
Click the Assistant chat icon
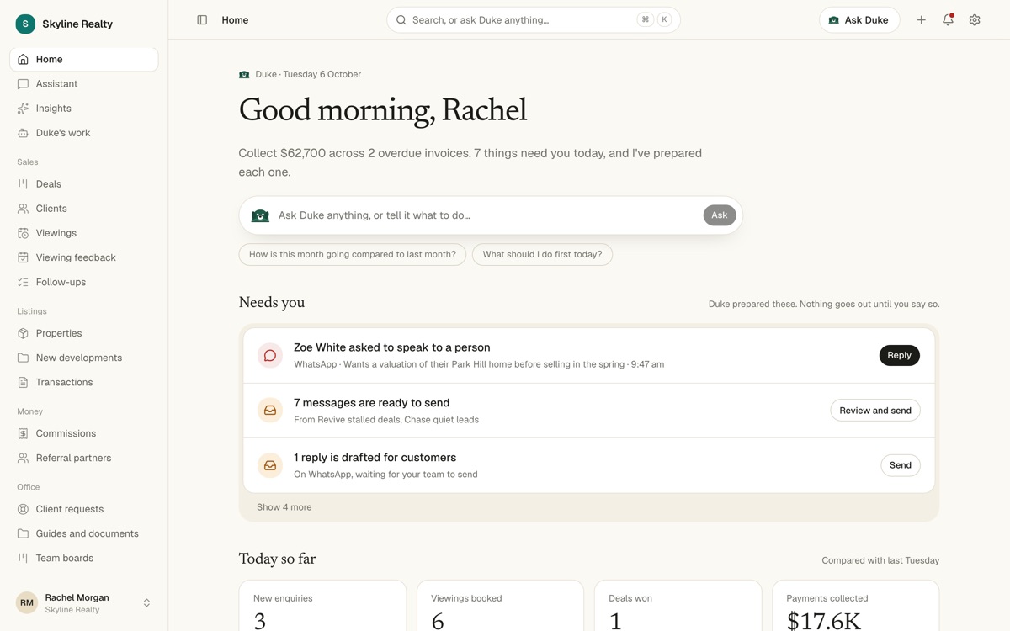pyautogui.click(x=23, y=84)
